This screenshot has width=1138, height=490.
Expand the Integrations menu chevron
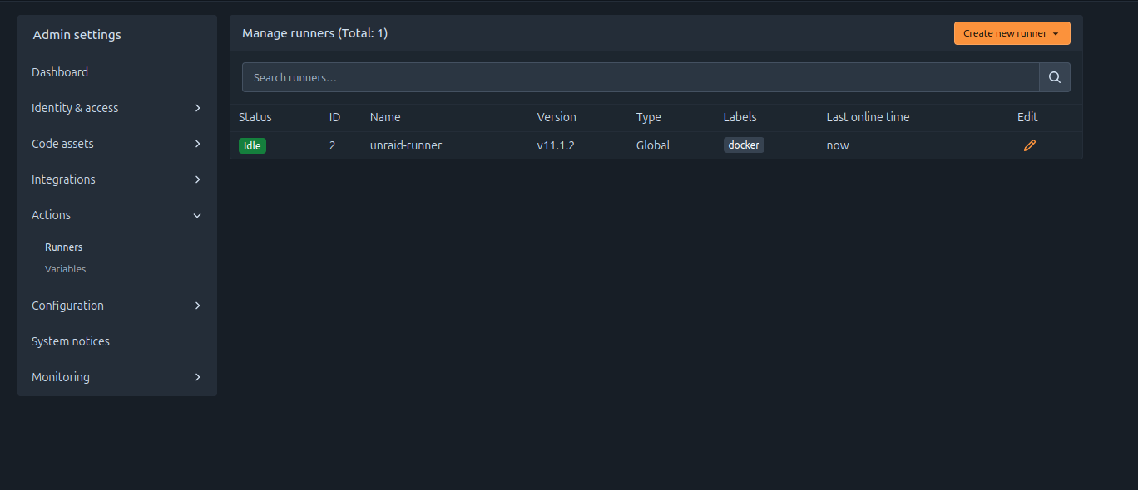pos(197,179)
